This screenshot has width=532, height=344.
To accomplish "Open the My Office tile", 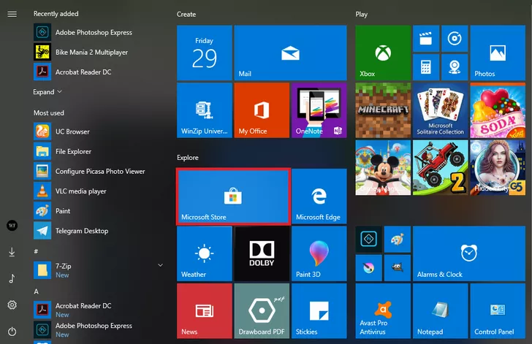I will tap(262, 110).
